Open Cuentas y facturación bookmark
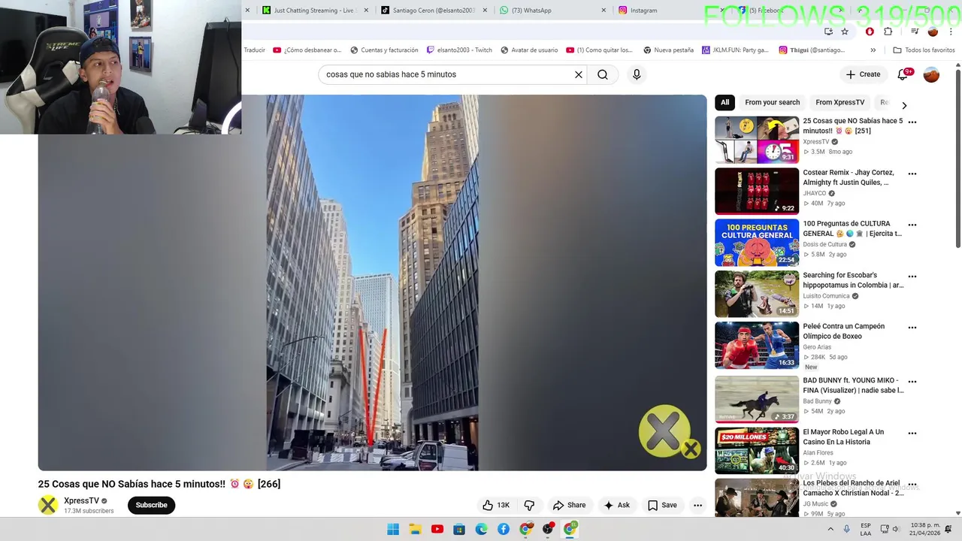This screenshot has height=541, width=962. pos(384,50)
